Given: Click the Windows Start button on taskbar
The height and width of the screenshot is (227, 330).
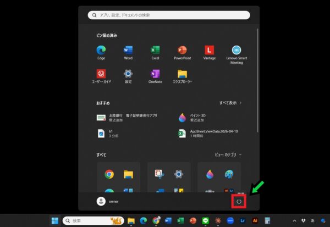Looking at the screenshot, I should click(x=55, y=221).
